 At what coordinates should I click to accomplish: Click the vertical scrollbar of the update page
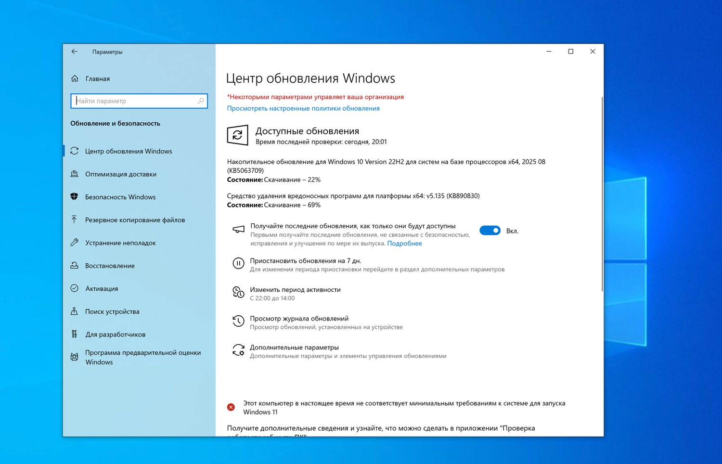[602, 194]
